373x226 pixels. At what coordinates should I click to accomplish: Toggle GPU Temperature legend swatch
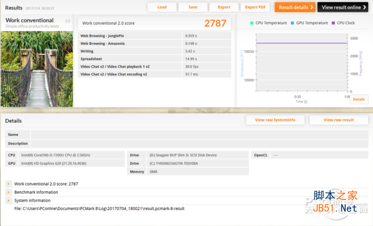(292, 23)
